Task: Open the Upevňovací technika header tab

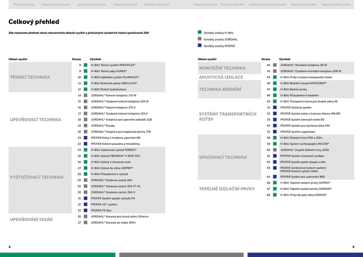Action: (x=56, y=5)
